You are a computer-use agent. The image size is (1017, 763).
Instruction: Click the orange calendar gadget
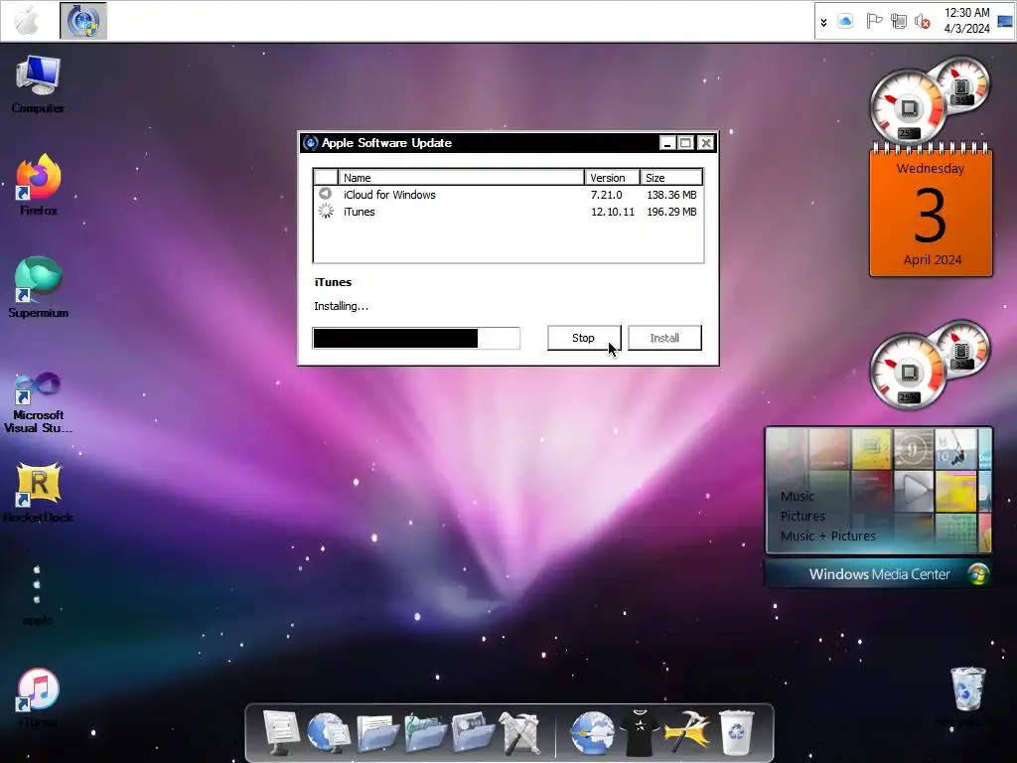click(x=931, y=211)
